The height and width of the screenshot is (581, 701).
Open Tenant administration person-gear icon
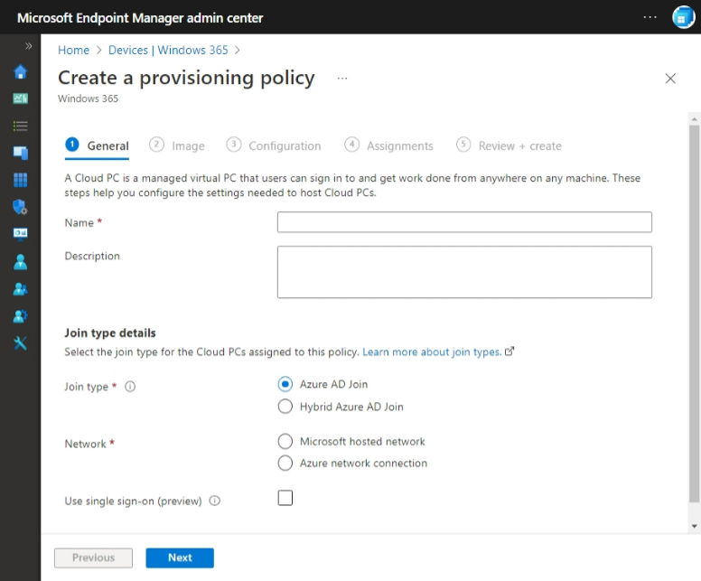pos(20,316)
